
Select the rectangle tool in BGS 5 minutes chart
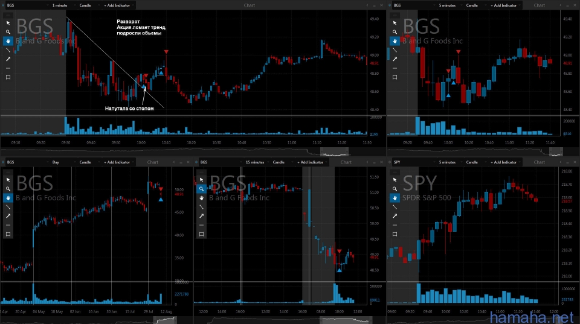395,77
